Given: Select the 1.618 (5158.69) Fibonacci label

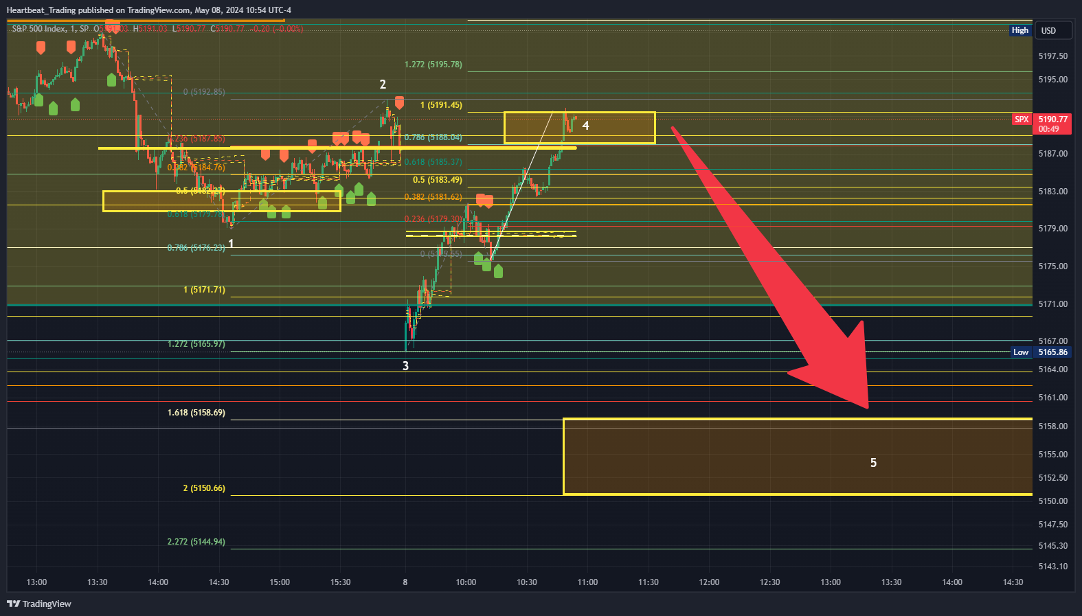Looking at the screenshot, I should click(x=196, y=413).
